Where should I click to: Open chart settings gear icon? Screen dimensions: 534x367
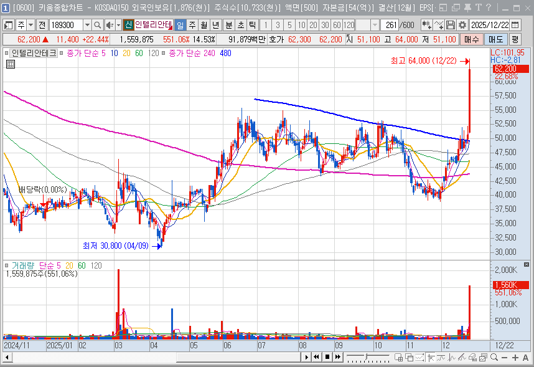(x=462, y=25)
